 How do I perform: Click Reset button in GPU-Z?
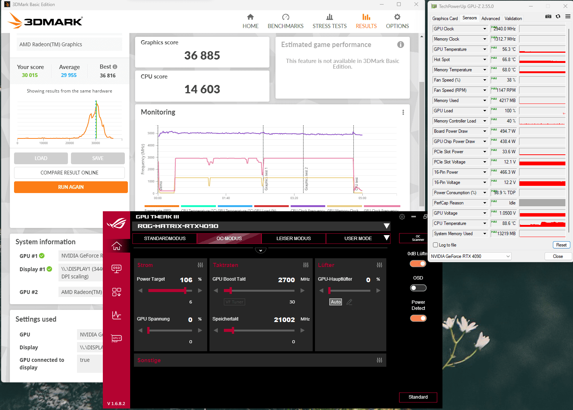tap(561, 245)
